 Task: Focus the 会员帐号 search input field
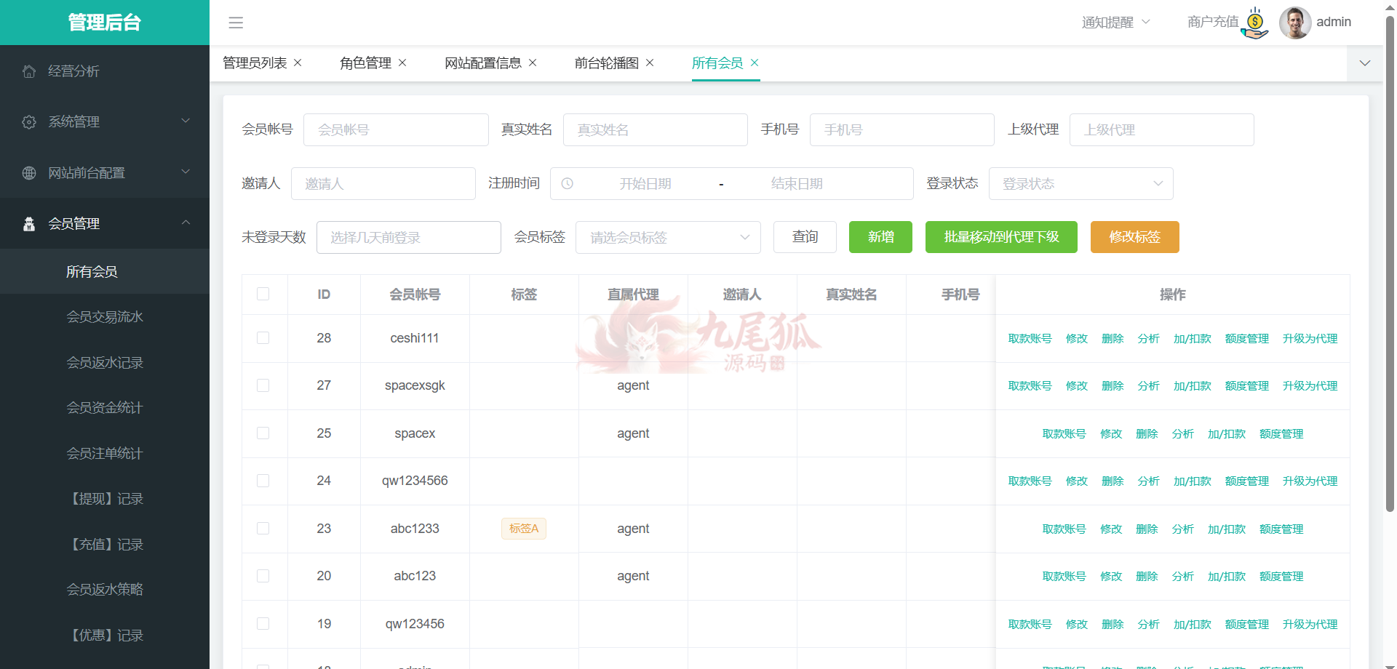point(396,130)
